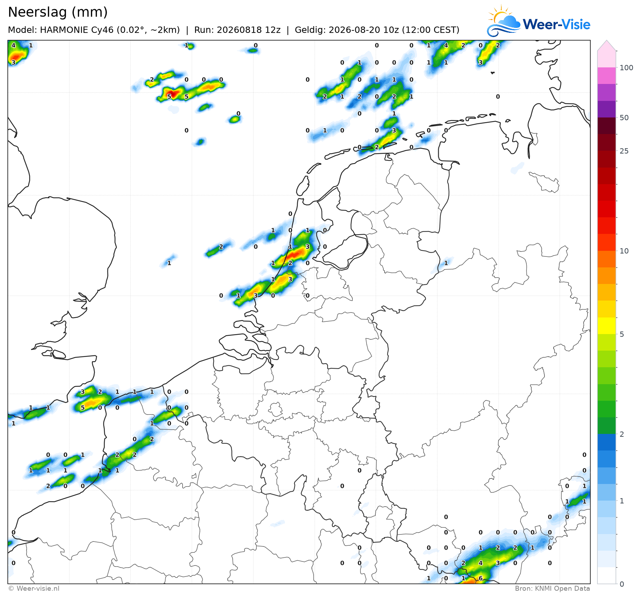644x593 pixels.
Task: Click the Weer-Visie brand name text
Action: tap(556, 24)
